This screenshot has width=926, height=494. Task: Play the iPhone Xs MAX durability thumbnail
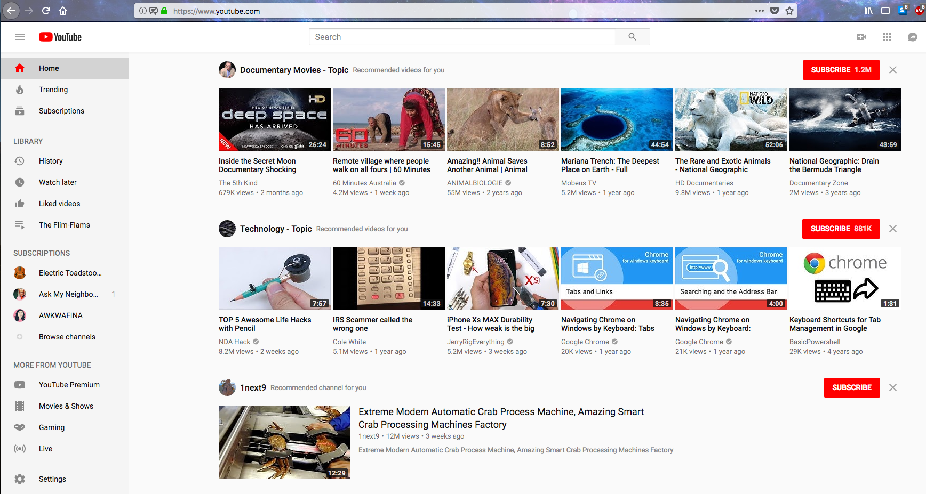tap(503, 278)
